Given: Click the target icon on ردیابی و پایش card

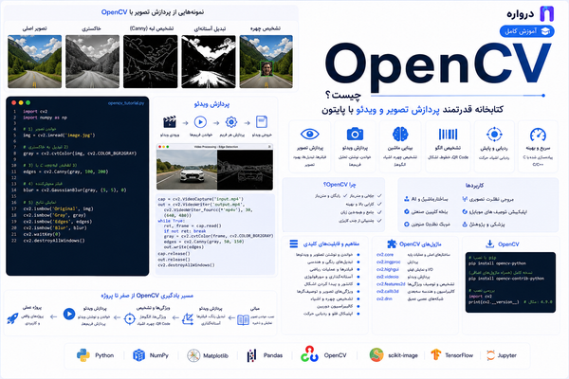Looking at the screenshot, I should (494, 135).
